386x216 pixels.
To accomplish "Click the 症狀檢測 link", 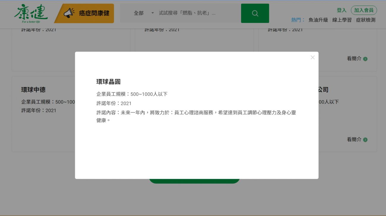I will pos(366,20).
